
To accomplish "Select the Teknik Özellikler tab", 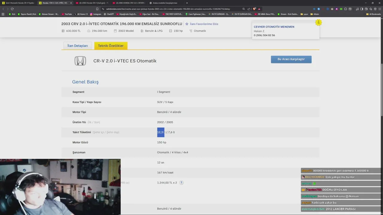I will pyautogui.click(x=111, y=46).
